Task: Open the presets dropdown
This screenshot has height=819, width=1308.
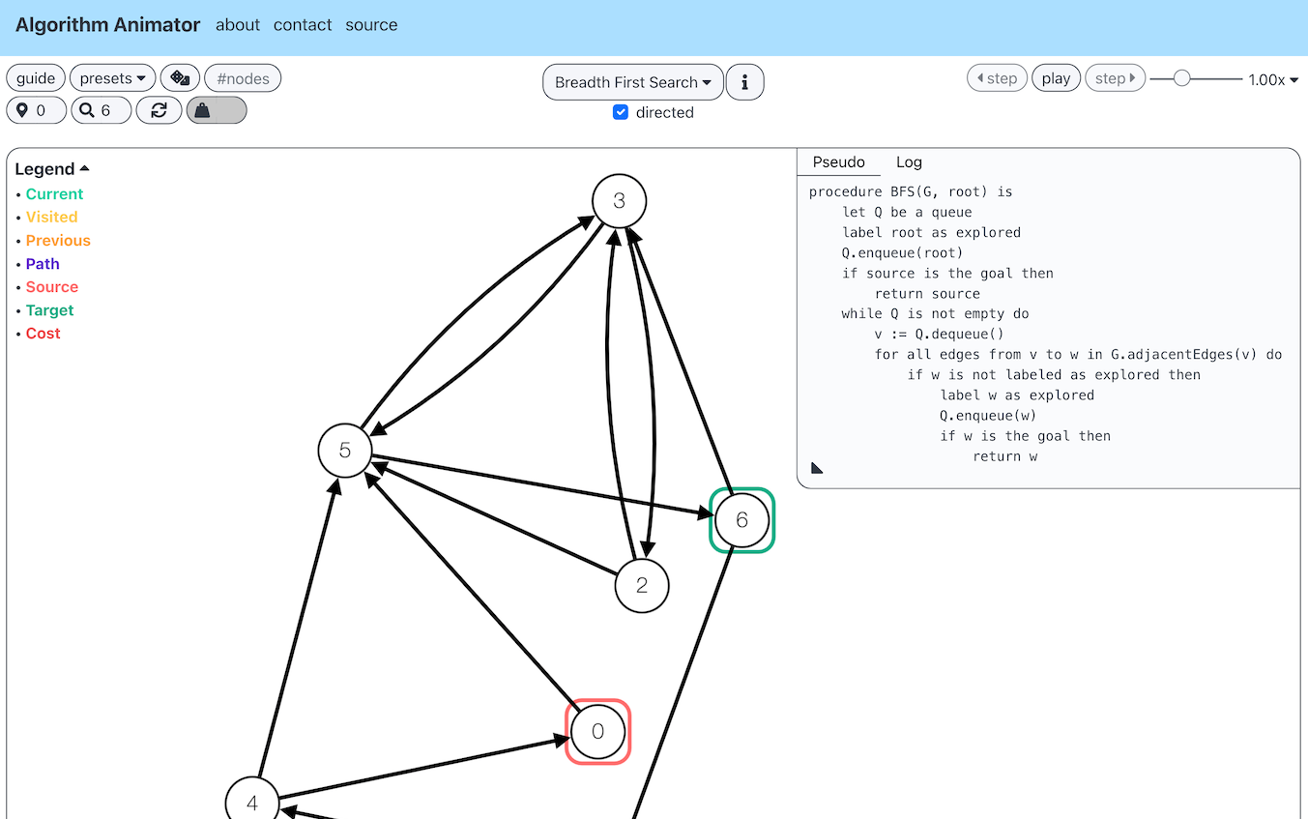Action: [x=112, y=78]
